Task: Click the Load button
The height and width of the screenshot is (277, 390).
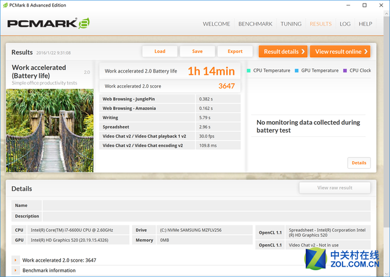Action: [x=160, y=51]
